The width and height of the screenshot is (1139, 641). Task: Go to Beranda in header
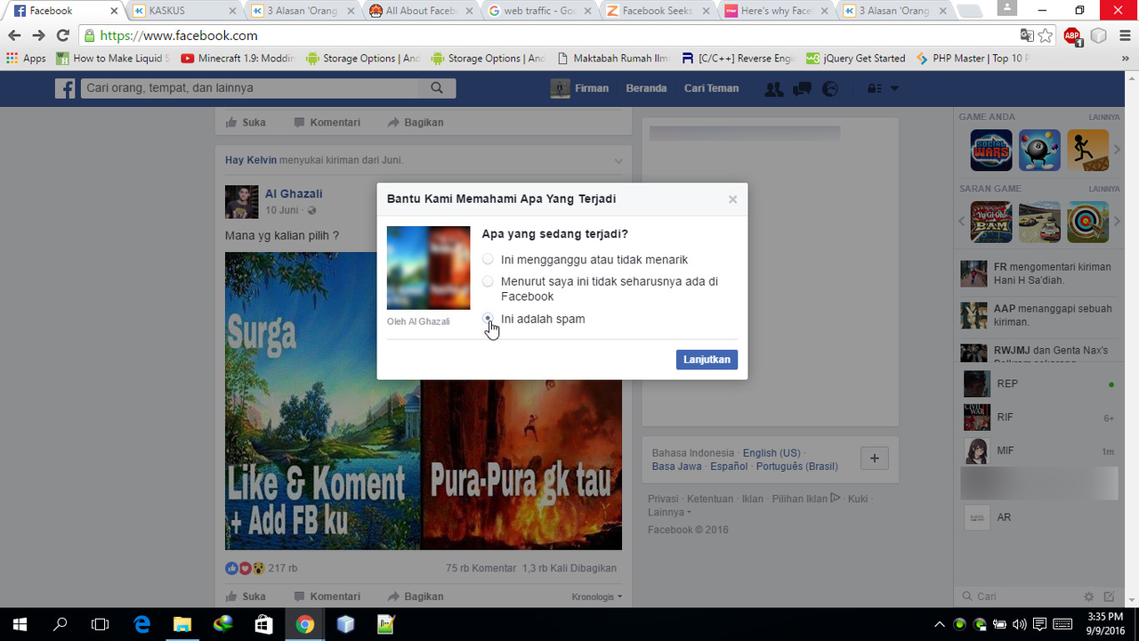646,88
